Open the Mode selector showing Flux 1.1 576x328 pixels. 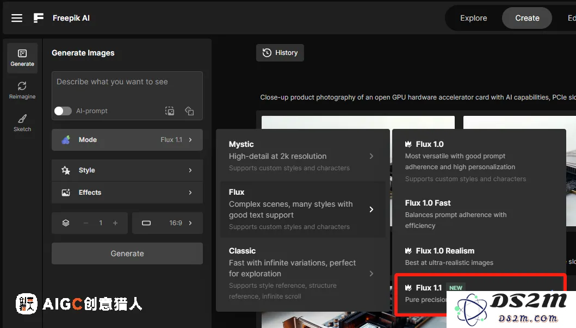[x=127, y=140]
